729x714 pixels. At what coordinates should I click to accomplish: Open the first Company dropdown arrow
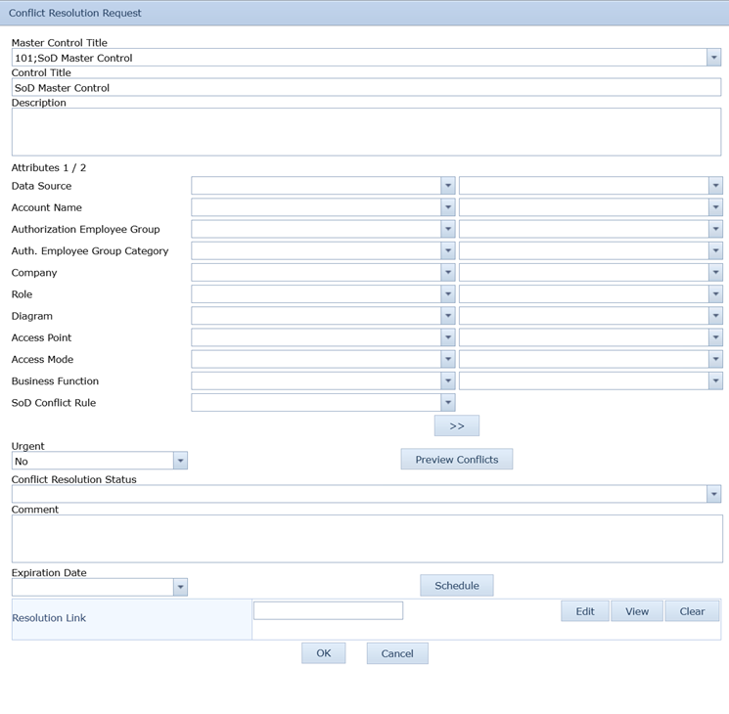point(447,273)
